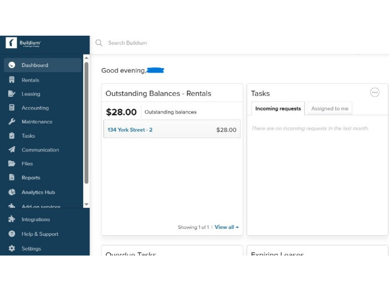Open Integrations in the sidebar
Screen dimensions: 389x291
pyautogui.click(x=36, y=219)
